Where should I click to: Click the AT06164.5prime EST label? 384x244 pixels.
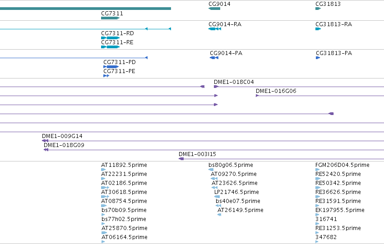coord(125,237)
